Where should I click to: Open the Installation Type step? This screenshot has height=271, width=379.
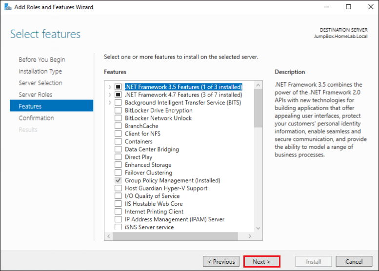pyautogui.click(x=40, y=71)
